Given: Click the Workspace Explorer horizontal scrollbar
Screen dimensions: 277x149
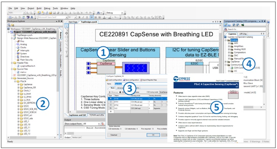Looking at the screenshot, I should pyautogui.click(x=32, y=137).
